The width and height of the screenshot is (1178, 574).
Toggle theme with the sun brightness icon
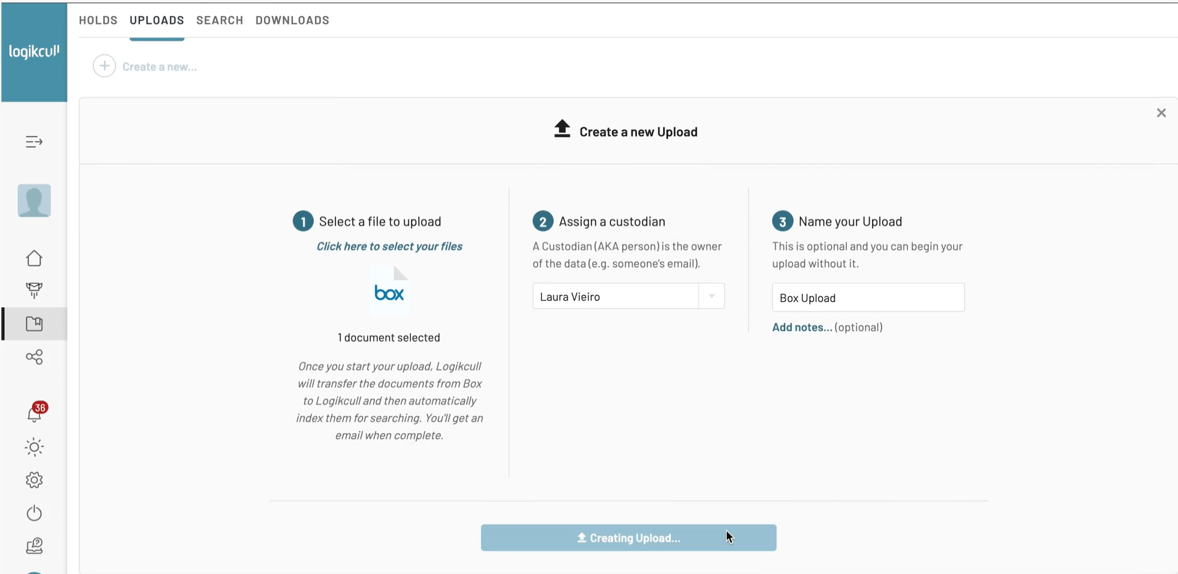tap(34, 447)
